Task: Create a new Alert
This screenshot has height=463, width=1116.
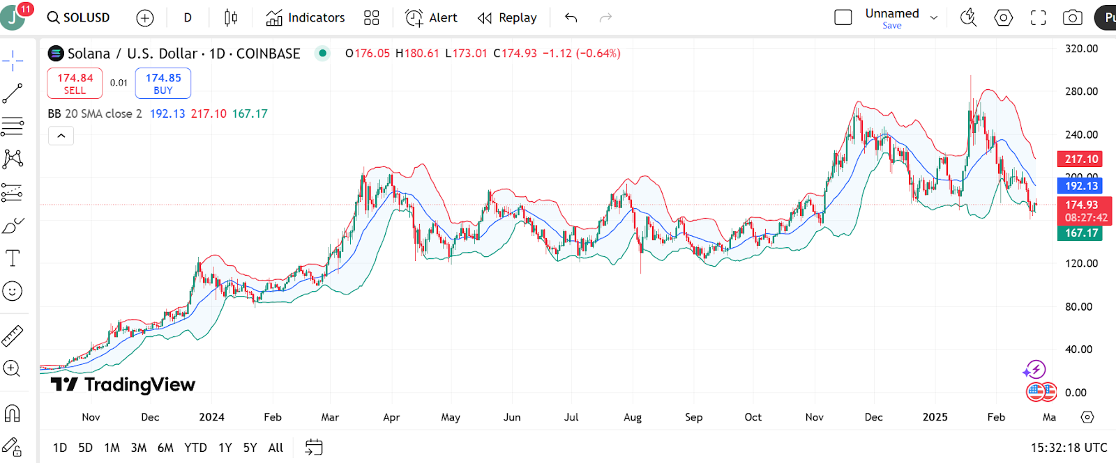Action: coord(432,17)
